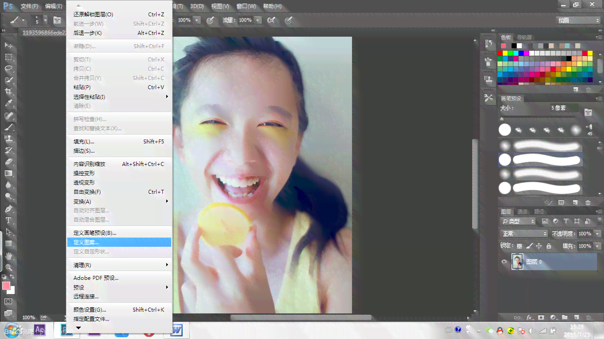Open the History panel icon
This screenshot has width=604, height=339.
[x=489, y=44]
